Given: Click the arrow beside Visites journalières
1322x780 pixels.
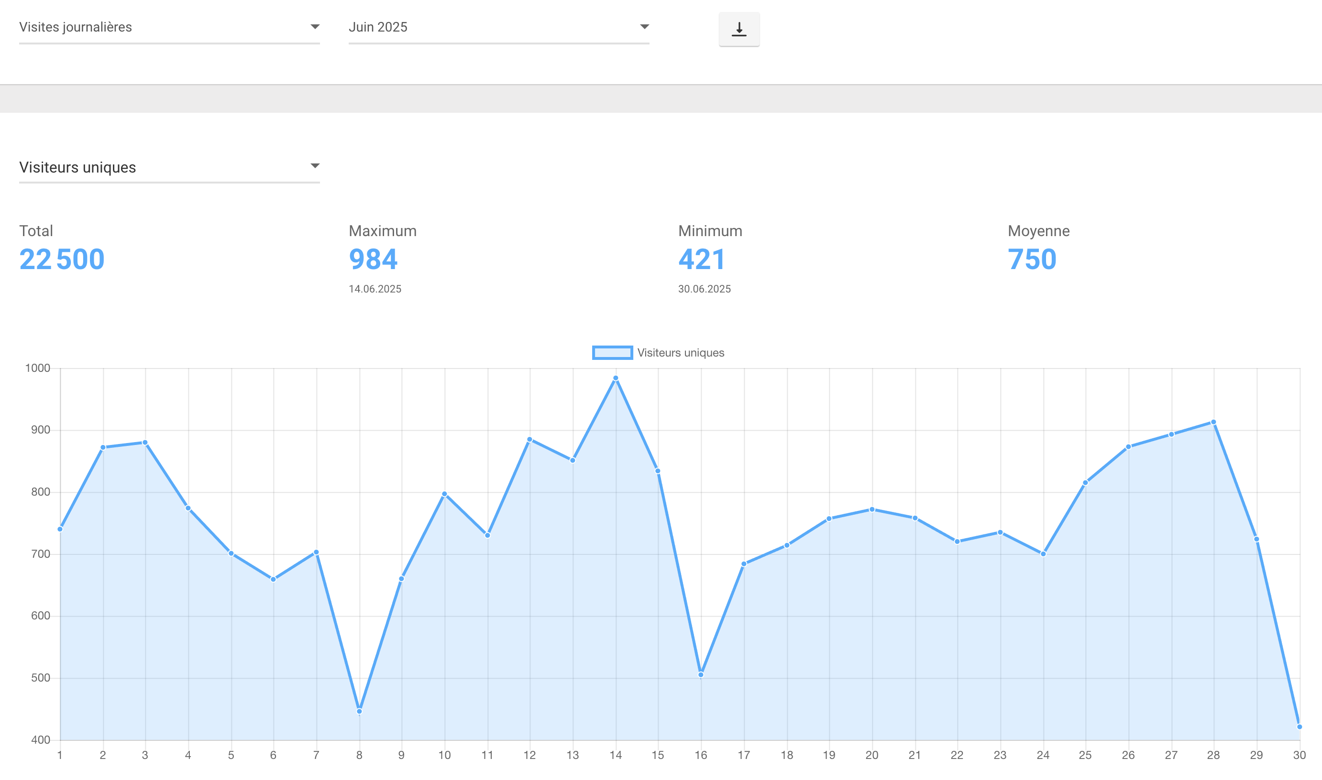Looking at the screenshot, I should pyautogui.click(x=314, y=27).
